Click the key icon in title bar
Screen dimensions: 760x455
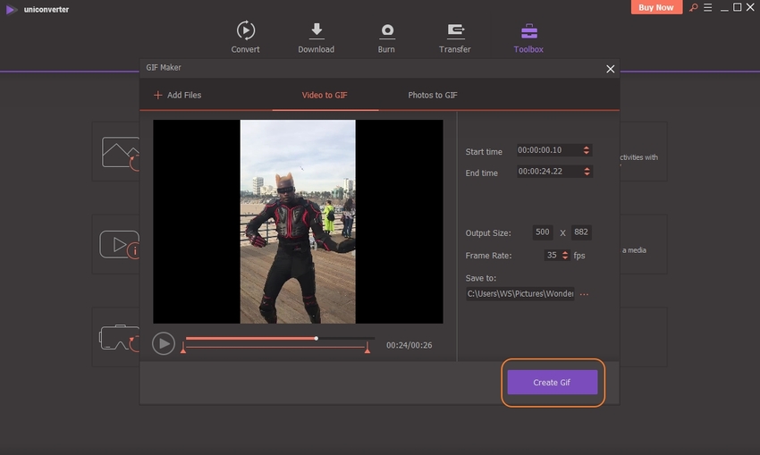point(691,8)
